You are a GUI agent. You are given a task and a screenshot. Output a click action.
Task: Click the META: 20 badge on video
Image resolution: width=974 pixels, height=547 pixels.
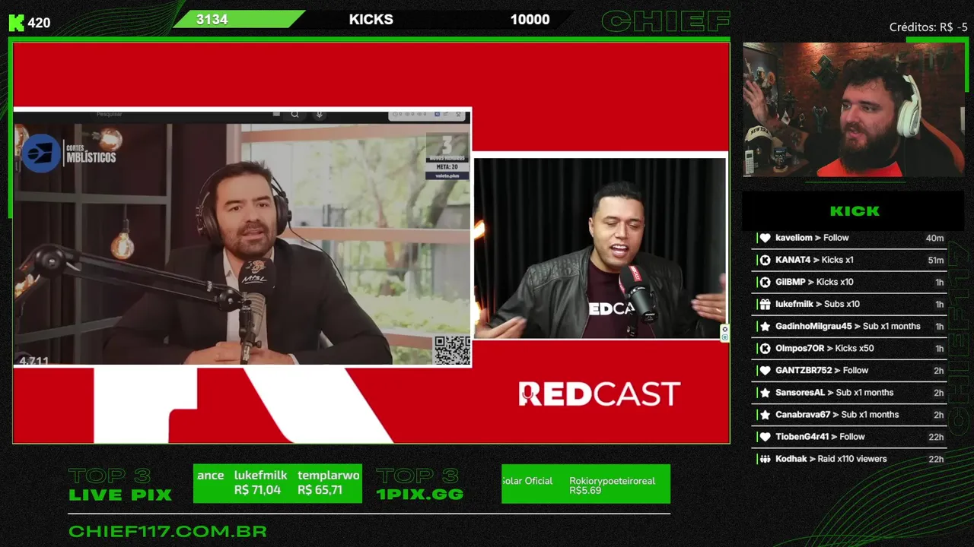tap(447, 167)
